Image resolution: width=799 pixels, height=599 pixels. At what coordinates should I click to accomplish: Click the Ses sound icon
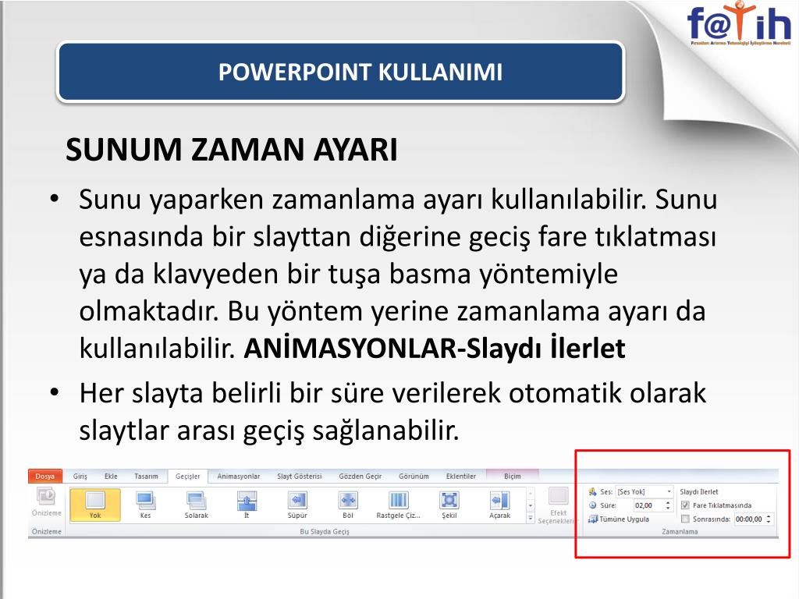pyautogui.click(x=593, y=491)
